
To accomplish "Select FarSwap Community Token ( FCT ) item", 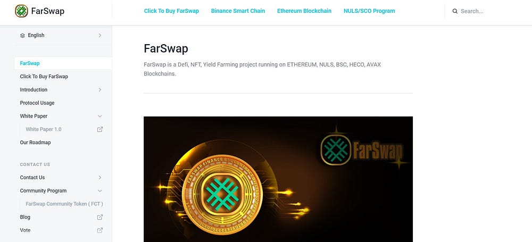I will (64, 204).
